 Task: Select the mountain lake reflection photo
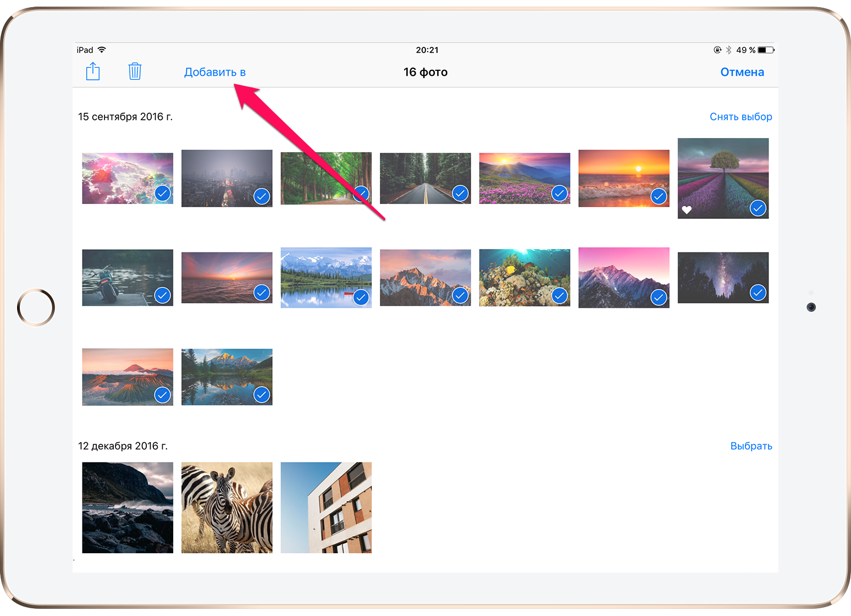pyautogui.click(x=227, y=377)
